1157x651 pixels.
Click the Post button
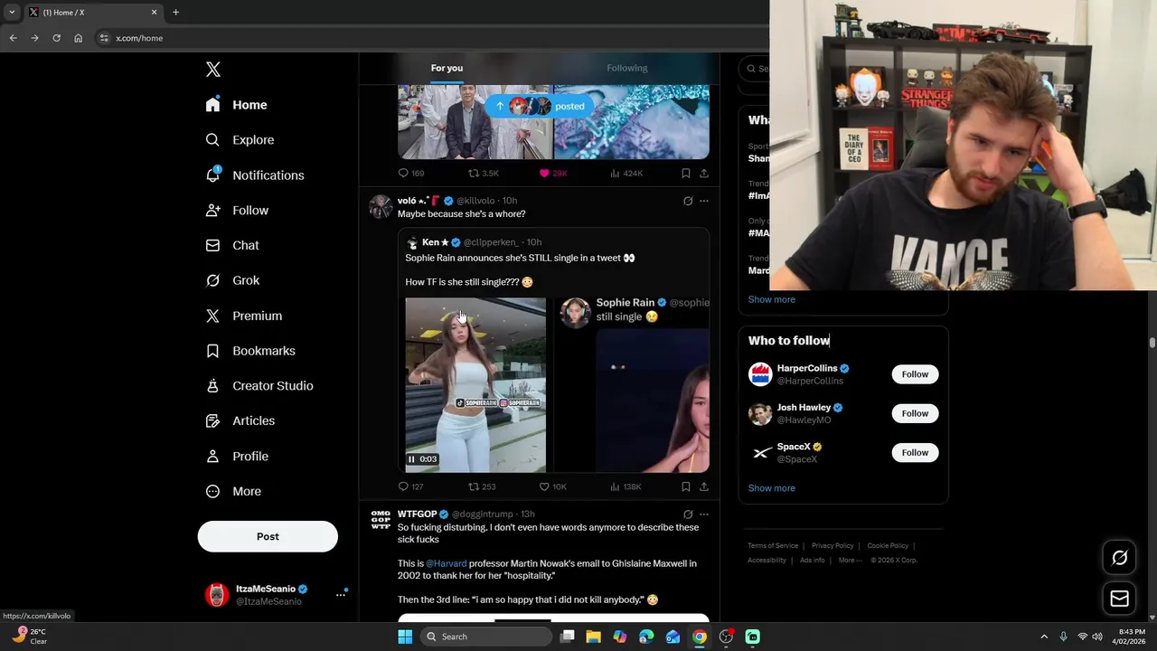coord(268,536)
